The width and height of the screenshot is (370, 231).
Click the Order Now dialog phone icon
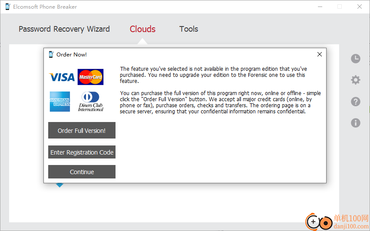pyautogui.click(x=51, y=55)
